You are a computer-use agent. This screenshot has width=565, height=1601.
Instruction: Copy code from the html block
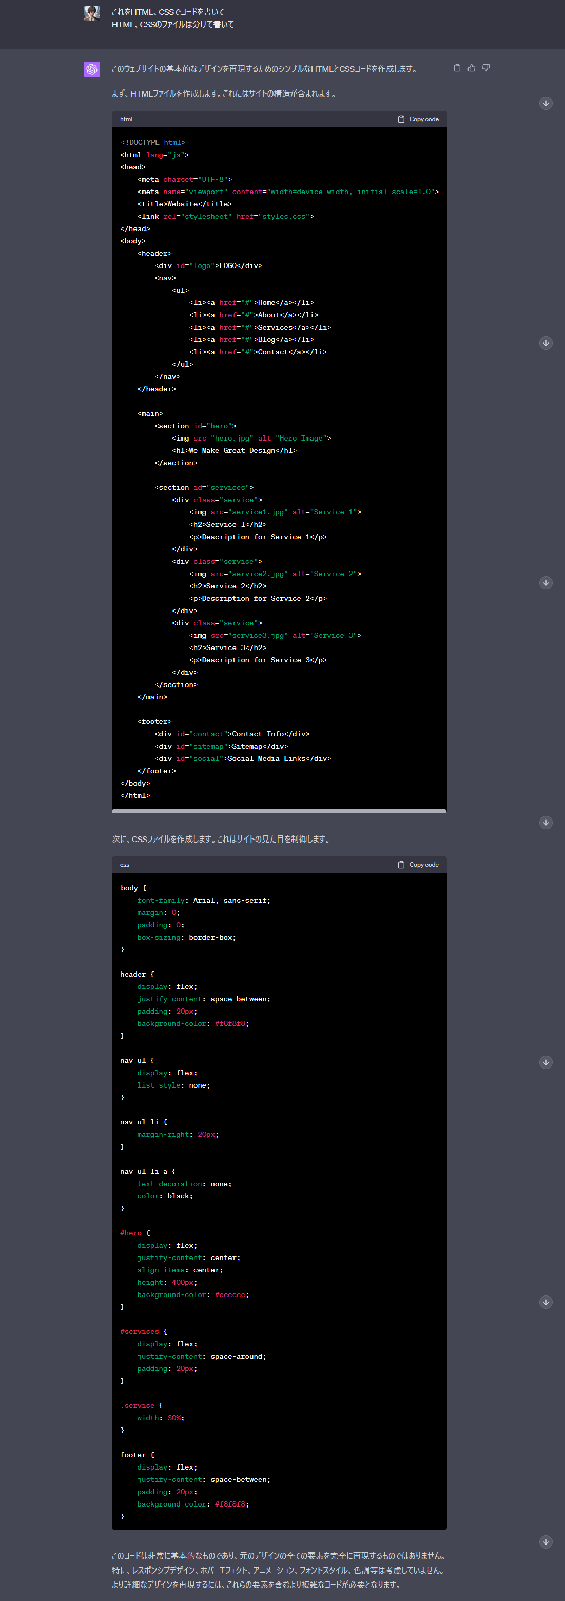click(418, 119)
